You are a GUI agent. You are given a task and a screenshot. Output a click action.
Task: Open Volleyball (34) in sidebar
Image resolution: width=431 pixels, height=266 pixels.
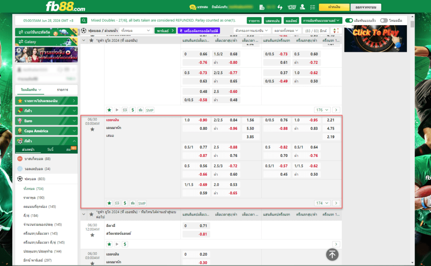[x=46, y=169]
